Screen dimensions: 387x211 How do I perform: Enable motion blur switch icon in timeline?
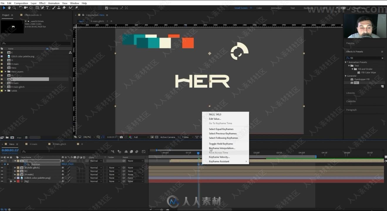tap(137, 152)
